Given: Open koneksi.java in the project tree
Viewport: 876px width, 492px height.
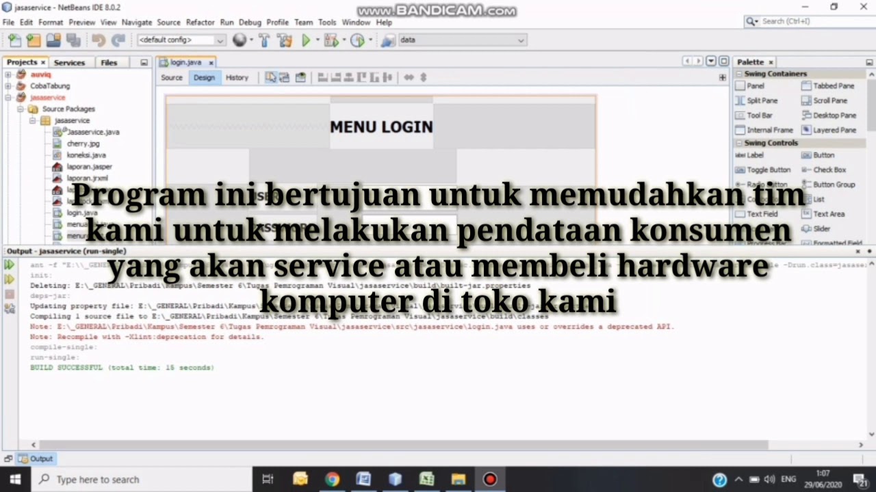Looking at the screenshot, I should [x=80, y=155].
